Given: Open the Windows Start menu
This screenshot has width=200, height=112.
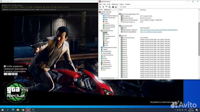Looking at the screenshot, I should point(2,110).
